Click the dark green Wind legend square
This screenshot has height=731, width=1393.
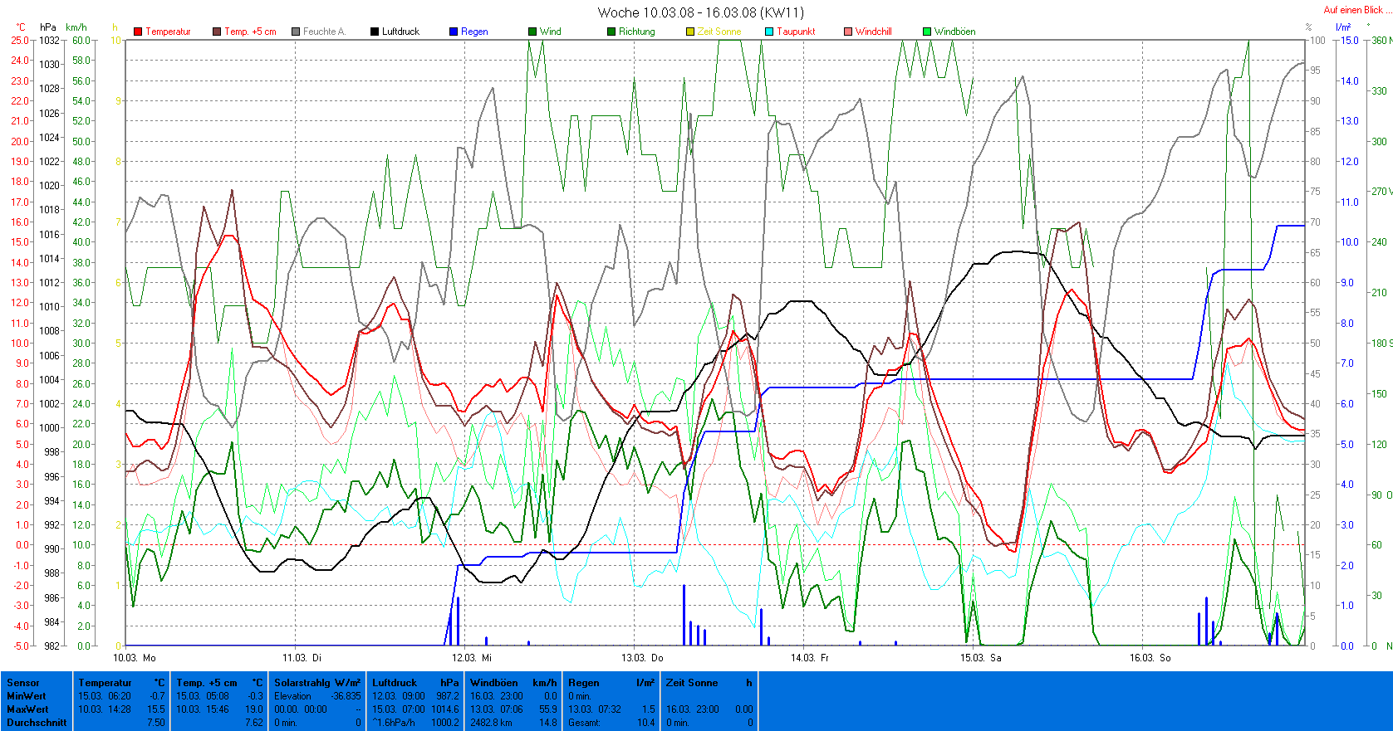pyautogui.click(x=532, y=32)
